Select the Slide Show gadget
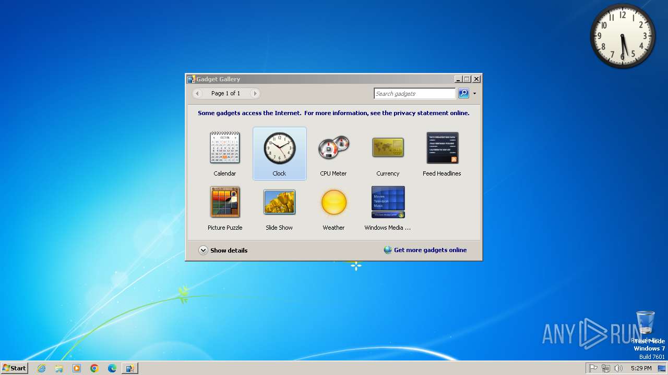This screenshot has height=375, width=668. (x=279, y=202)
